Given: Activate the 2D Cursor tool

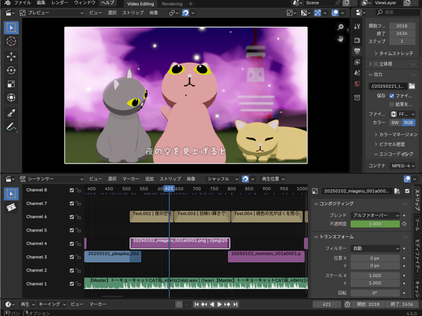Looking at the screenshot, I should [x=11, y=41].
